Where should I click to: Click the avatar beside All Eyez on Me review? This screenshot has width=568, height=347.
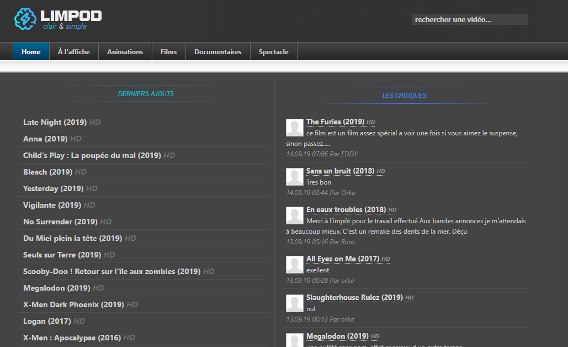tap(295, 265)
